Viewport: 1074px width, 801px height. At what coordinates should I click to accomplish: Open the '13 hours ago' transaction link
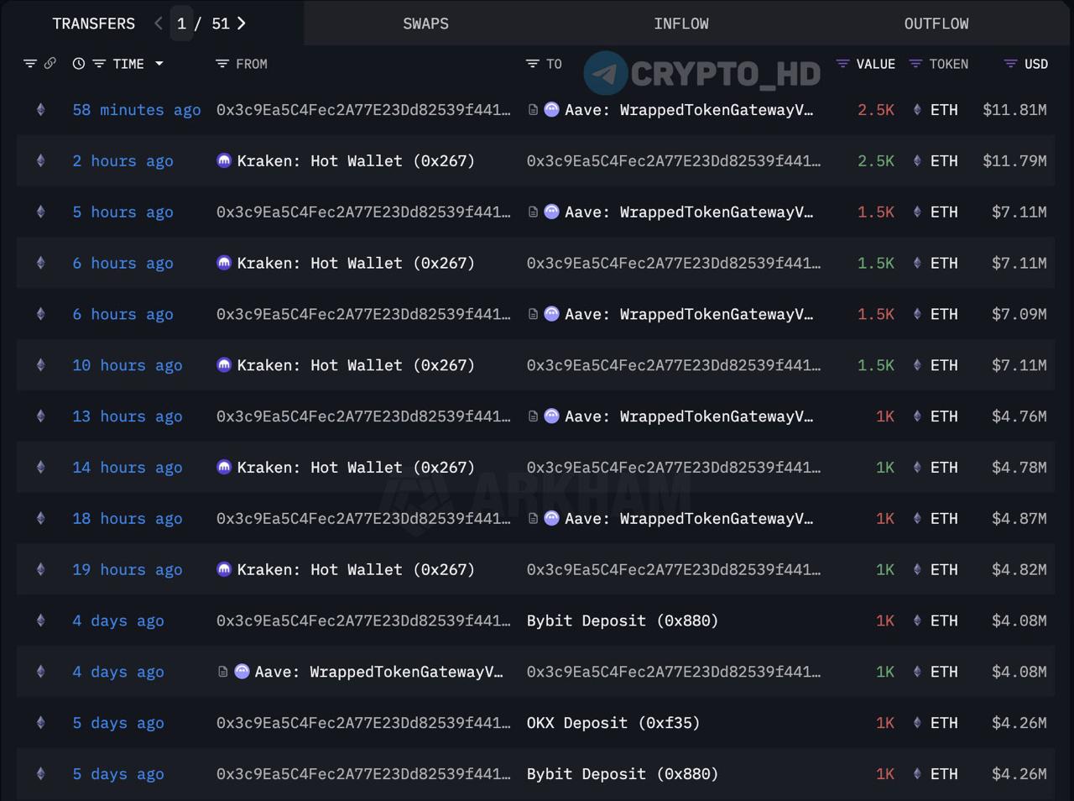pos(128,416)
